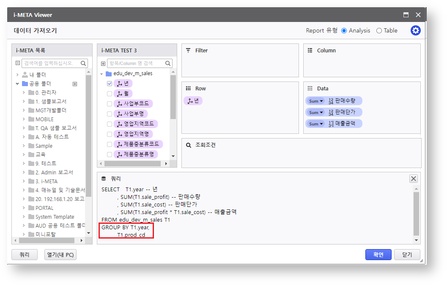Collapse the 공용 폴더 tree node

(18, 84)
